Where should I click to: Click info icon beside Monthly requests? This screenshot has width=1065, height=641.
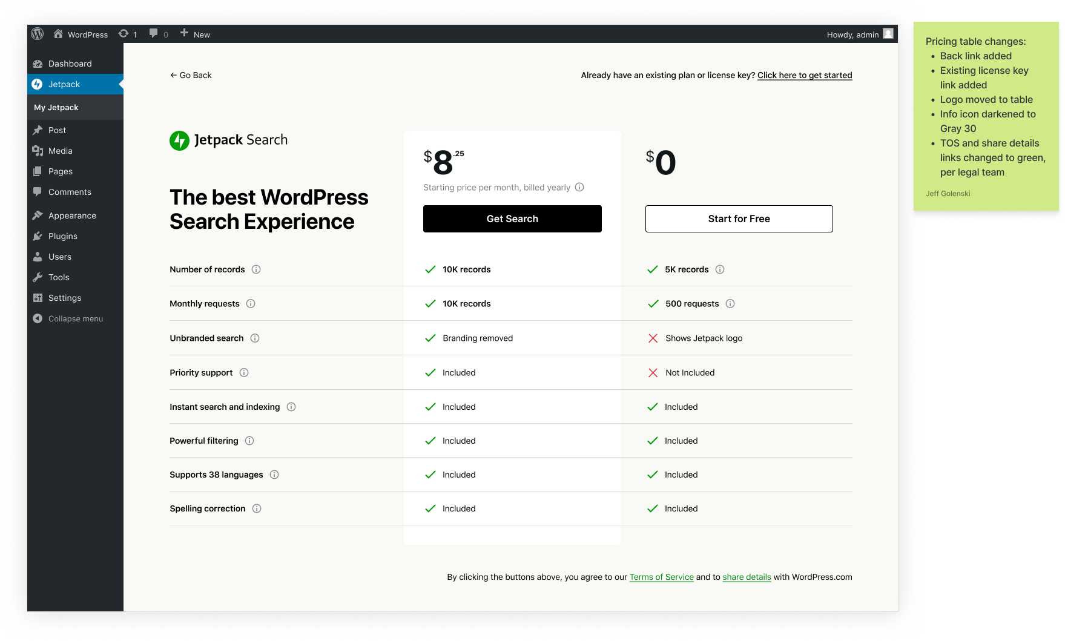[x=251, y=303]
